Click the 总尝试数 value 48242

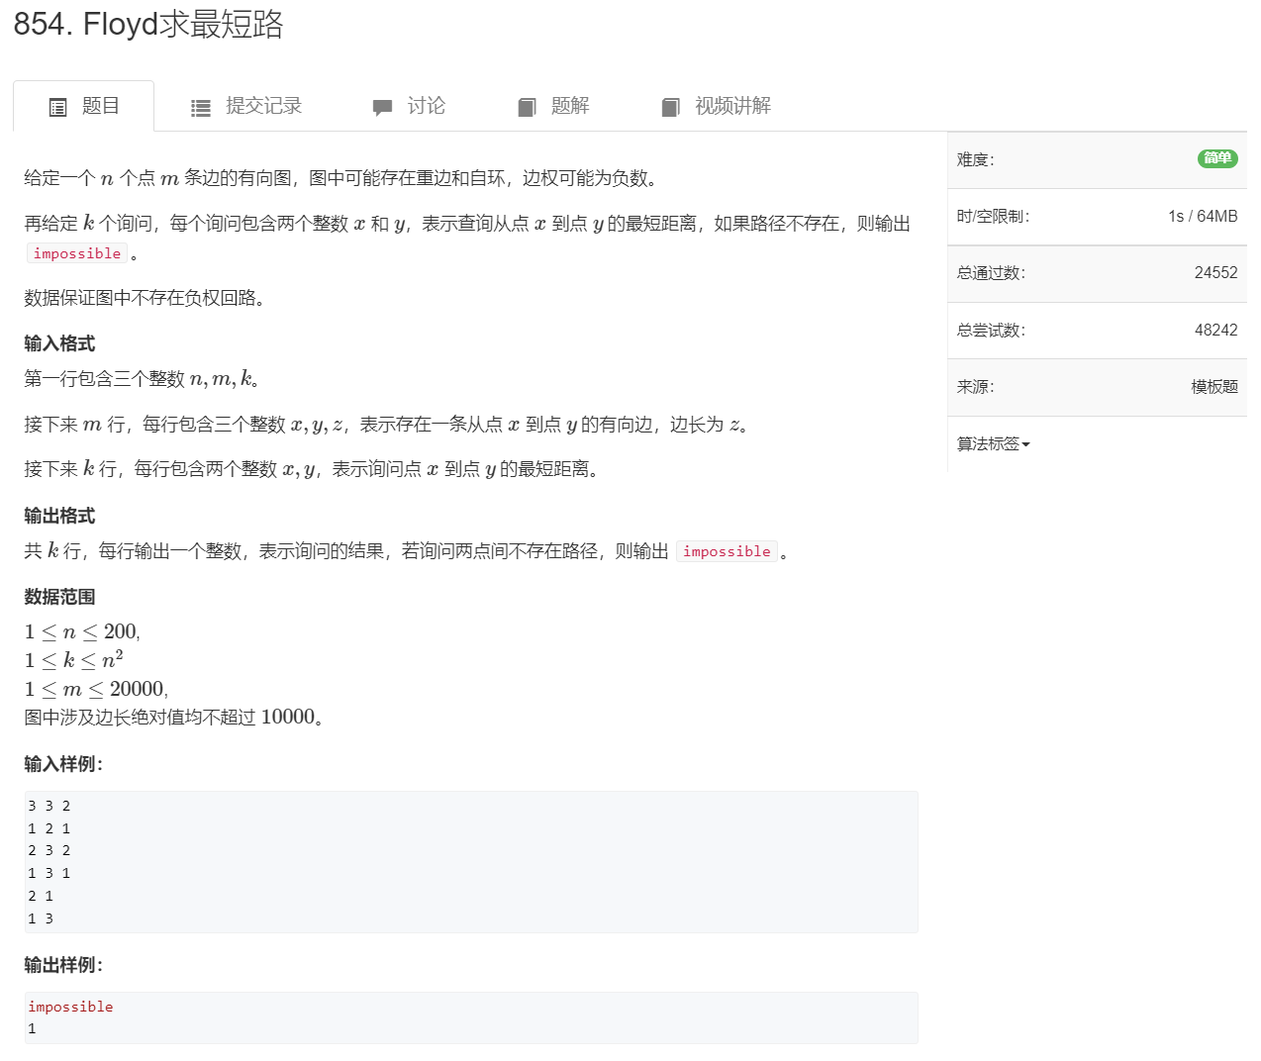pos(1215,331)
